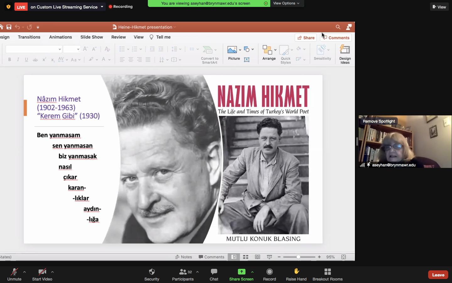
Task: Click zoom in plus icon
Action: click(x=319, y=257)
